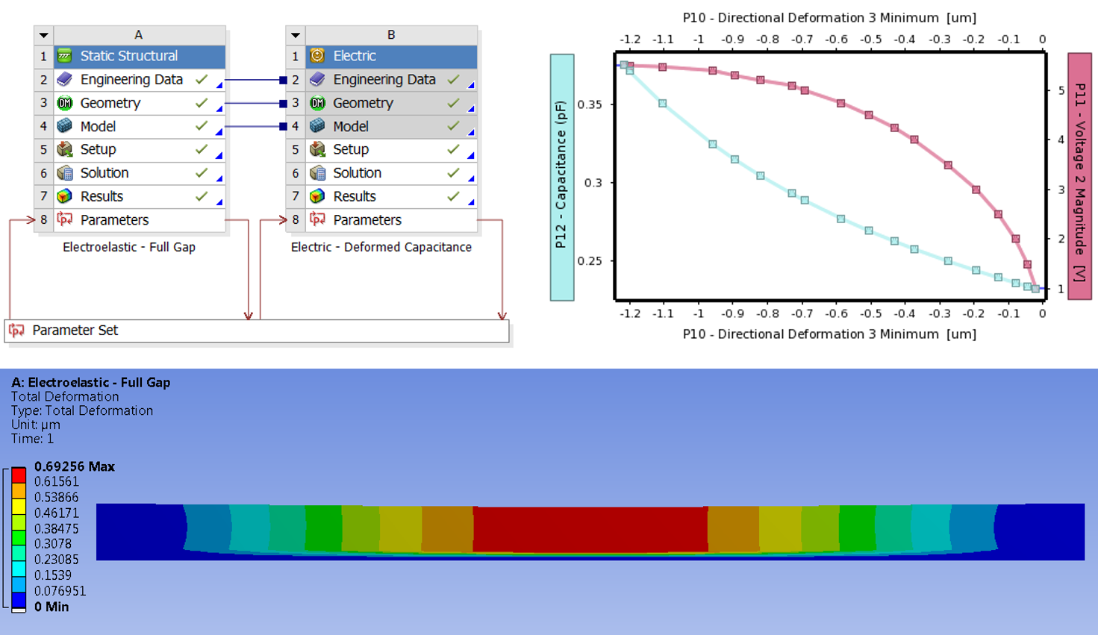Click system title Electroelastic - Full Gap
The image size is (1098, 635).
coord(129,247)
